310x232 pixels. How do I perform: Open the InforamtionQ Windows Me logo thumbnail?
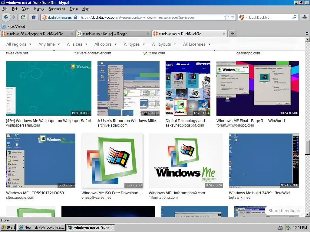click(186, 161)
